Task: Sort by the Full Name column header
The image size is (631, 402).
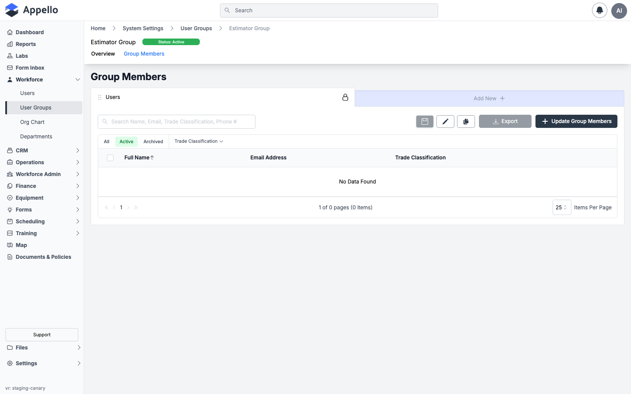Action: tap(139, 158)
